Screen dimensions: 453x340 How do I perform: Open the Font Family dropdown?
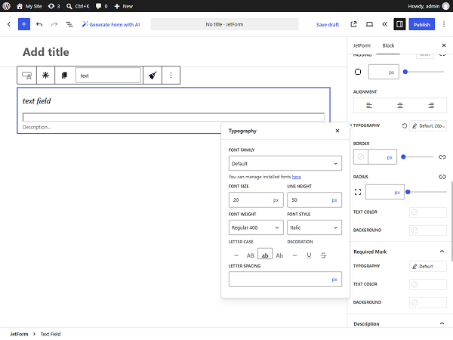[x=285, y=163]
